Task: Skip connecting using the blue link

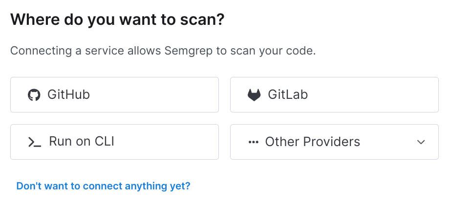Action: click(x=103, y=186)
